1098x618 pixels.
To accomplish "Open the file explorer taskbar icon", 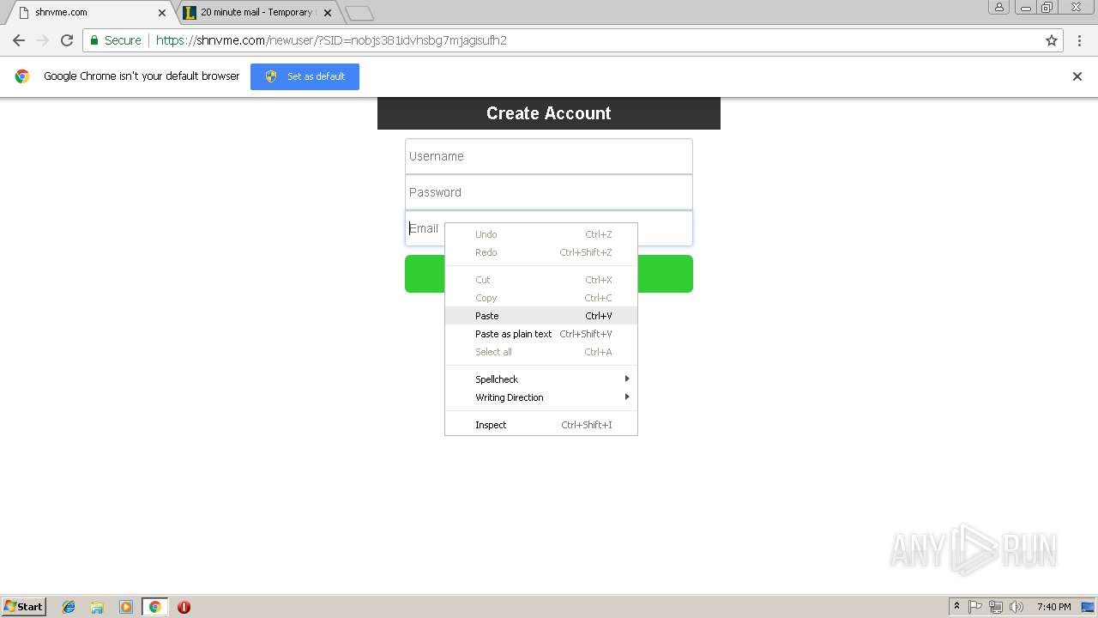I will 97,607.
